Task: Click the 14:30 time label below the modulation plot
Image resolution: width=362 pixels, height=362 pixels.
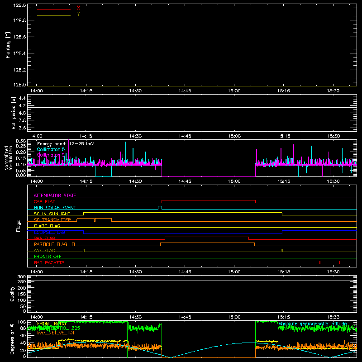Action: (x=135, y=181)
